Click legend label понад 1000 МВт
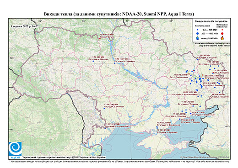The height and width of the screenshot is (168, 238). click(x=210, y=38)
